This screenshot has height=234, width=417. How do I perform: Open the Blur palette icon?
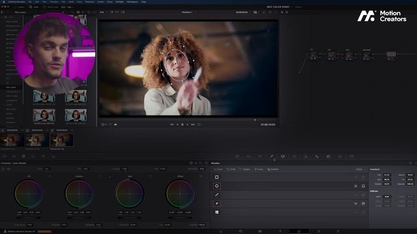tap(317, 157)
